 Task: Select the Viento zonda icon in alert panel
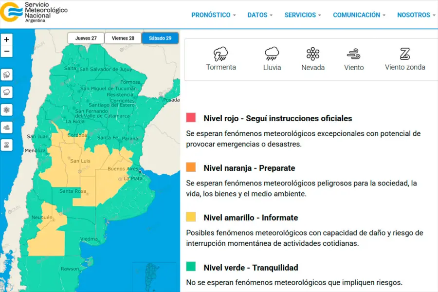click(405, 54)
